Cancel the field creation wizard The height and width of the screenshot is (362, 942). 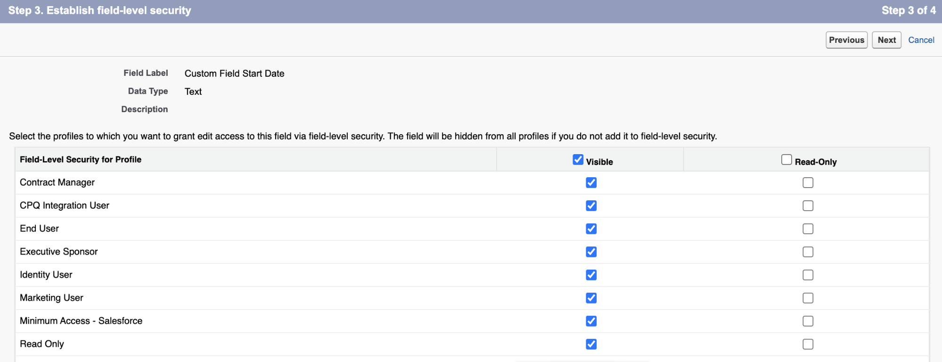point(921,40)
